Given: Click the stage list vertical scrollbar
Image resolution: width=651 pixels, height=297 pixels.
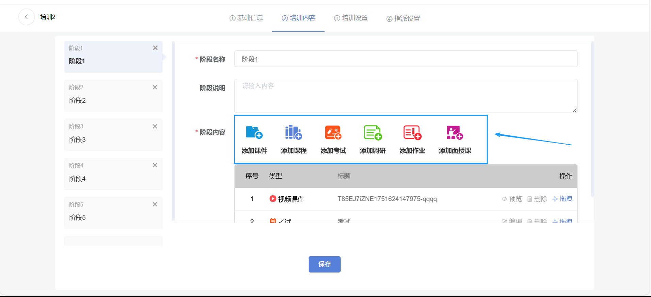Looking at the screenshot, I should [173, 131].
